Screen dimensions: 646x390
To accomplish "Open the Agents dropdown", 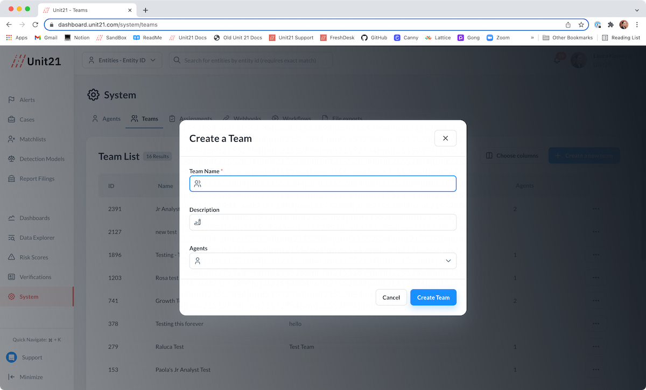I will tap(323, 261).
